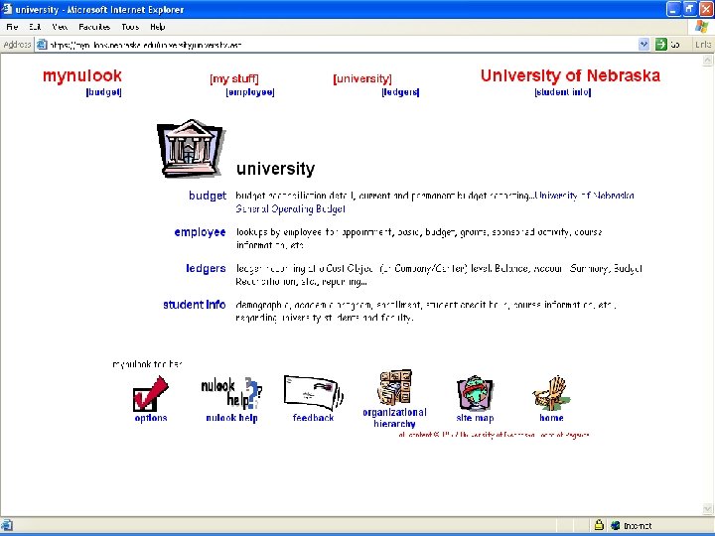
Task: Open the [budget] top navigation link
Action: pyautogui.click(x=103, y=92)
